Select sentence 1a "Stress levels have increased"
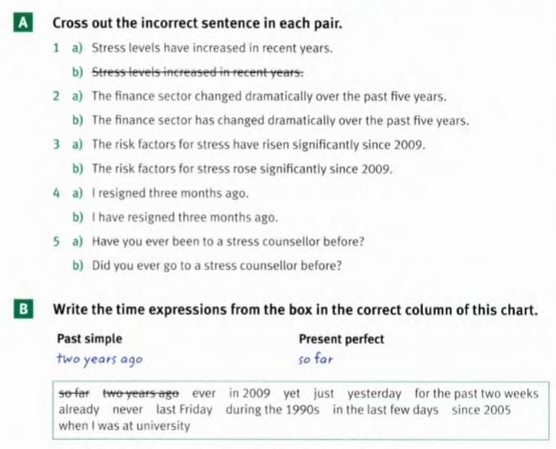The height and width of the screenshot is (449, 556). (212, 48)
